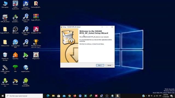Open Microsoft Store from taskbar
This screenshot has width=175, height=98.
[59, 96]
